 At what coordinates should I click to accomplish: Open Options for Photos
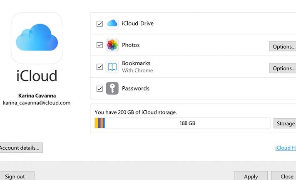283,46
